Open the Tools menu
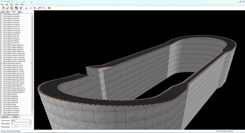This screenshot has height=133, width=245. click(17, 5)
